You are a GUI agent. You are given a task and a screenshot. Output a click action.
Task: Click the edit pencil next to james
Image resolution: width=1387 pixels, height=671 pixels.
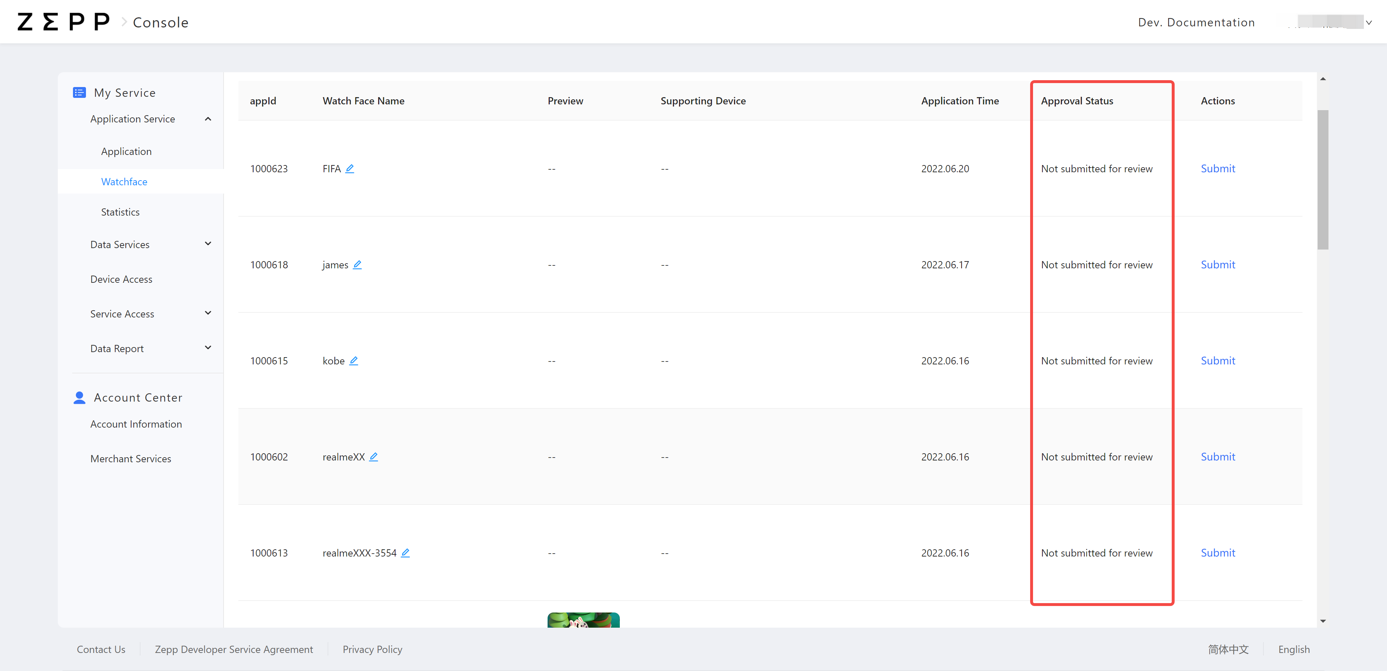[x=357, y=264]
